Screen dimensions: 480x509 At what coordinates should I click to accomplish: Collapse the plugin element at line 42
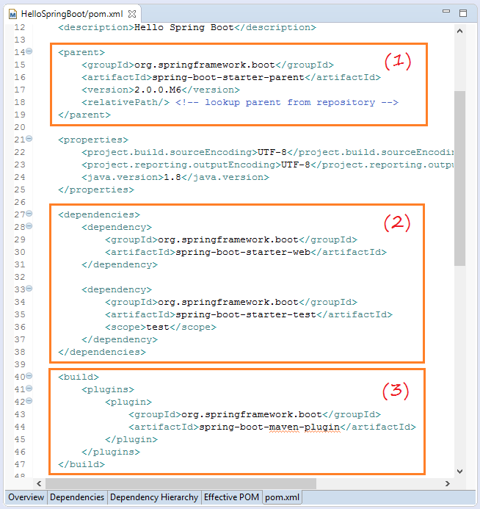pos(29,401)
